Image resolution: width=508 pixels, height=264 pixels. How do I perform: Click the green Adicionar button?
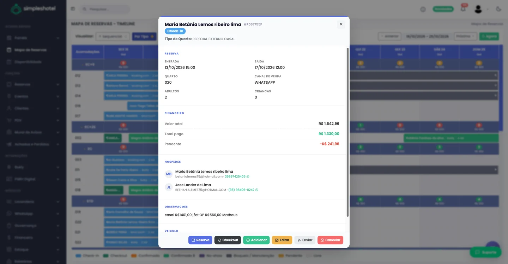click(x=256, y=240)
